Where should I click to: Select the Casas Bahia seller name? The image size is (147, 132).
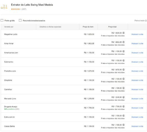tap(9, 126)
